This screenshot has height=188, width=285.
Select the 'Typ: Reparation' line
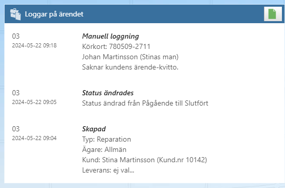pos(106,140)
